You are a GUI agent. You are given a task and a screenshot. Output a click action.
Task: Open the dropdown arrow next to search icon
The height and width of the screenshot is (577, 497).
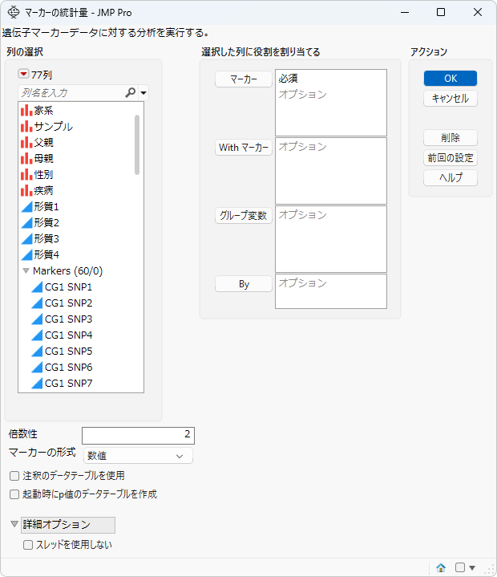pos(143,93)
